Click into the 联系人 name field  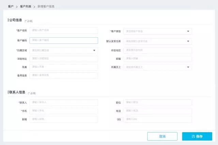coord(64,102)
